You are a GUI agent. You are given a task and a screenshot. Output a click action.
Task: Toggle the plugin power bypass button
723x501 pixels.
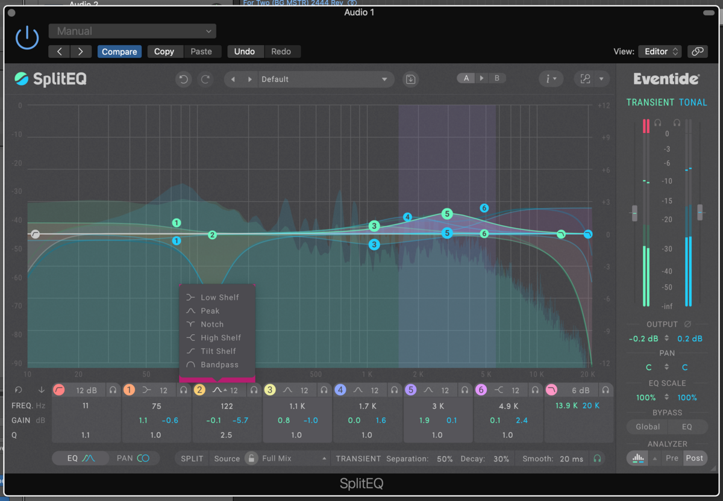[27, 38]
